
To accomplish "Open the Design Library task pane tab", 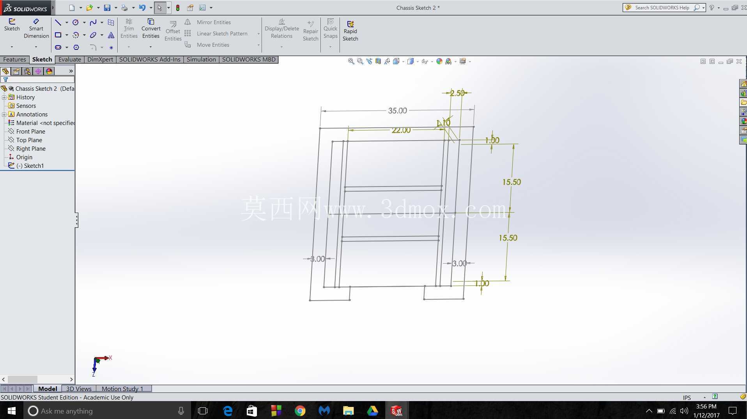I will (743, 93).
